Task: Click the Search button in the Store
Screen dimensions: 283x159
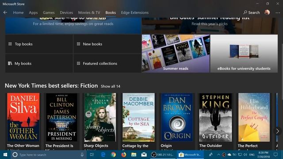Action: [x=252, y=12]
